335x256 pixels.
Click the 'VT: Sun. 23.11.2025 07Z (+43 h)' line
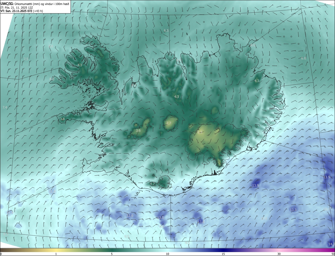pyautogui.click(x=22, y=11)
